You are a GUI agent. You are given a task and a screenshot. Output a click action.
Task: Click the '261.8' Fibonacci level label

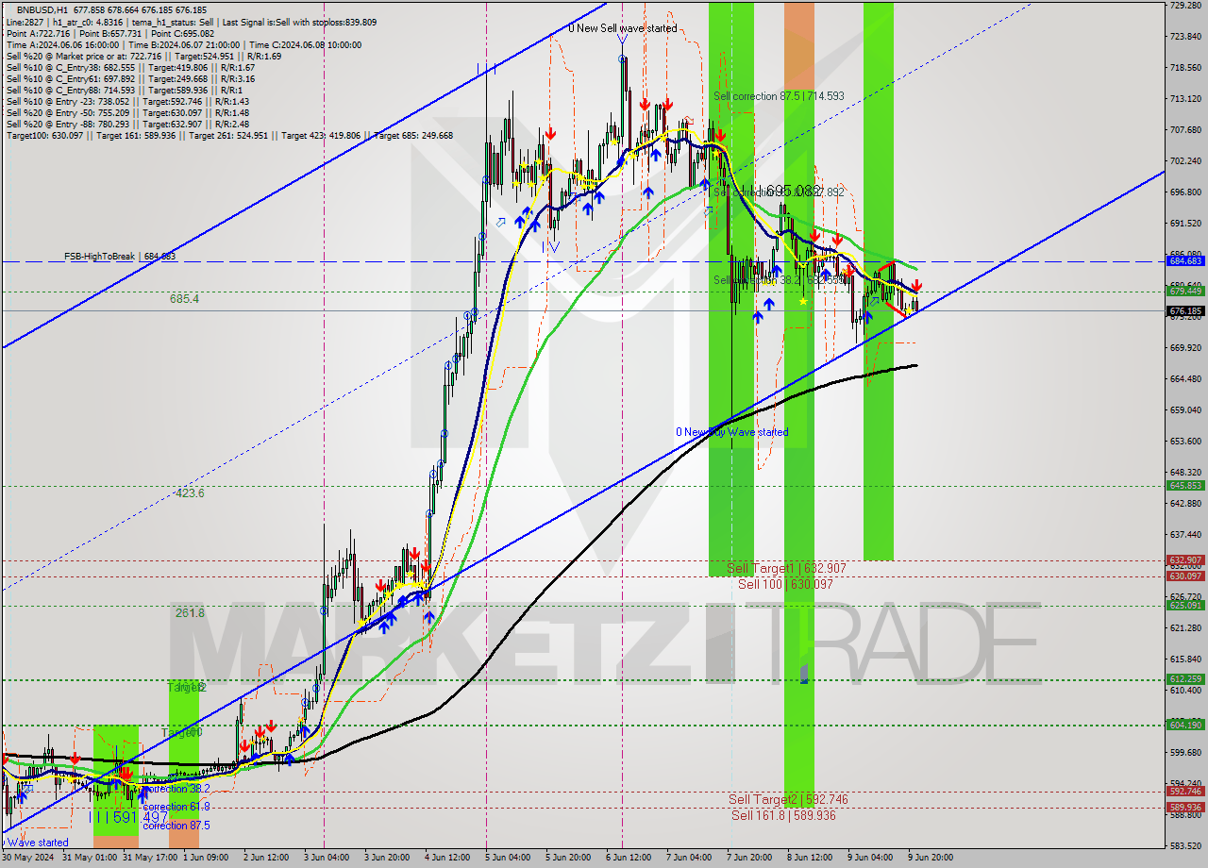[190, 612]
